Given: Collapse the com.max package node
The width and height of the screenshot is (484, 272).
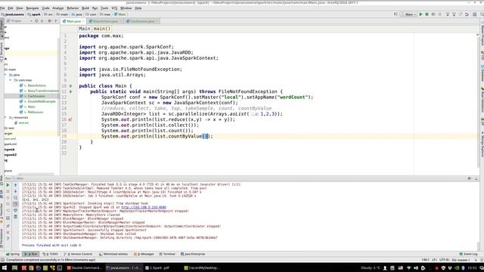Looking at the screenshot, I should tap(11, 80).
